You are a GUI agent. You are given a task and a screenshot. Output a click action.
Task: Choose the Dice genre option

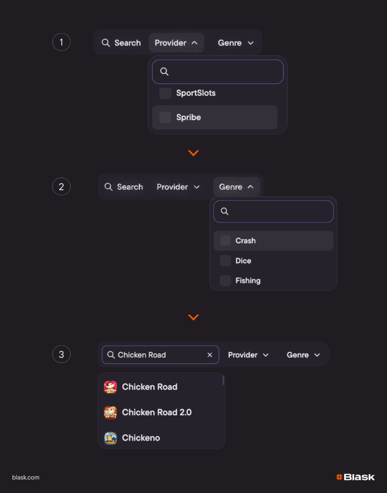click(243, 261)
